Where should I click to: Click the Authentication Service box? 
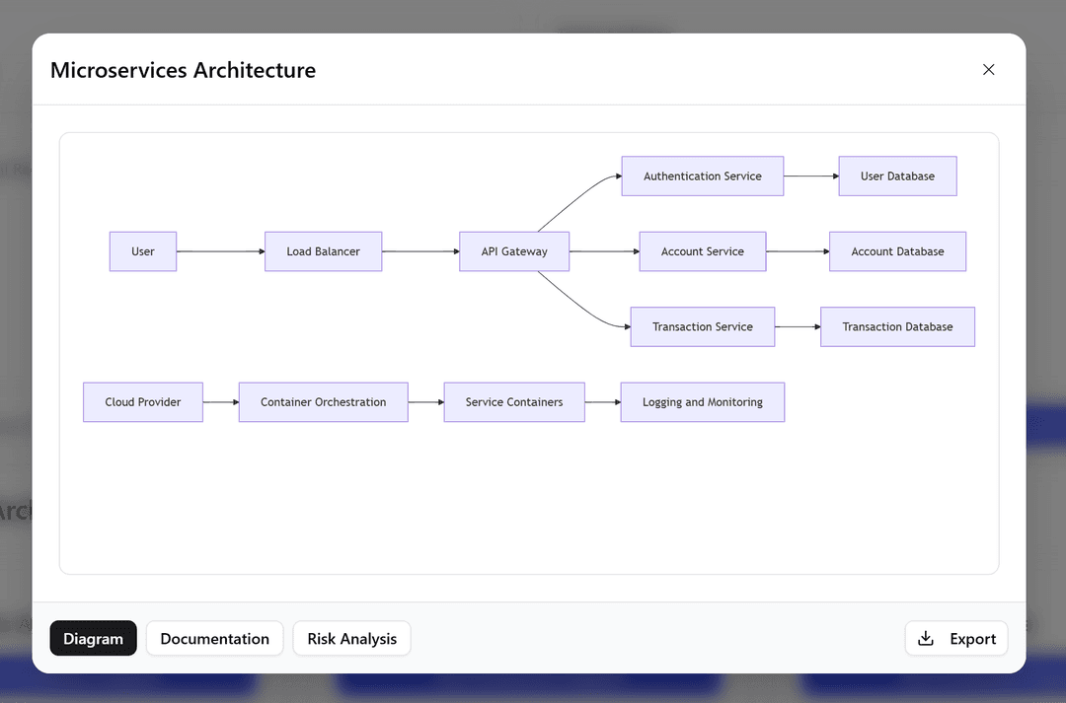pos(702,176)
